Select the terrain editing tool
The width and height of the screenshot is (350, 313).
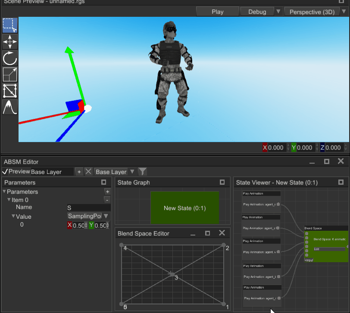coord(10,107)
